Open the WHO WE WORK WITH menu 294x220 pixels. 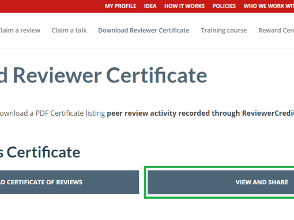pos(269,6)
